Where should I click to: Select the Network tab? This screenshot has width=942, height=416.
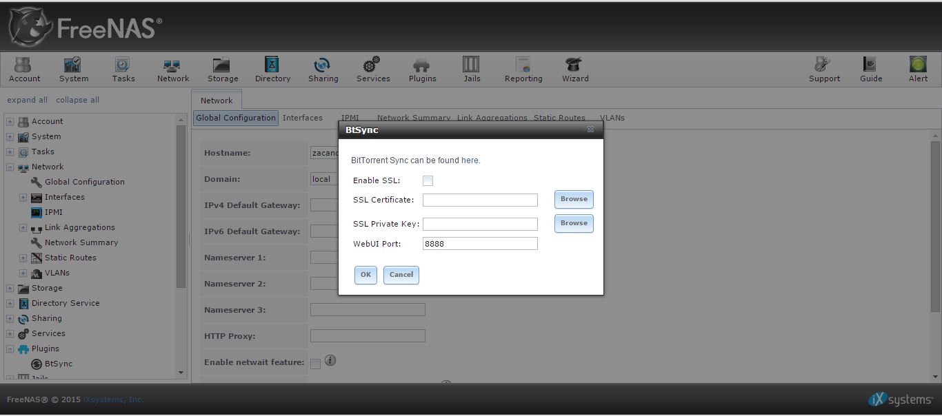tap(217, 100)
